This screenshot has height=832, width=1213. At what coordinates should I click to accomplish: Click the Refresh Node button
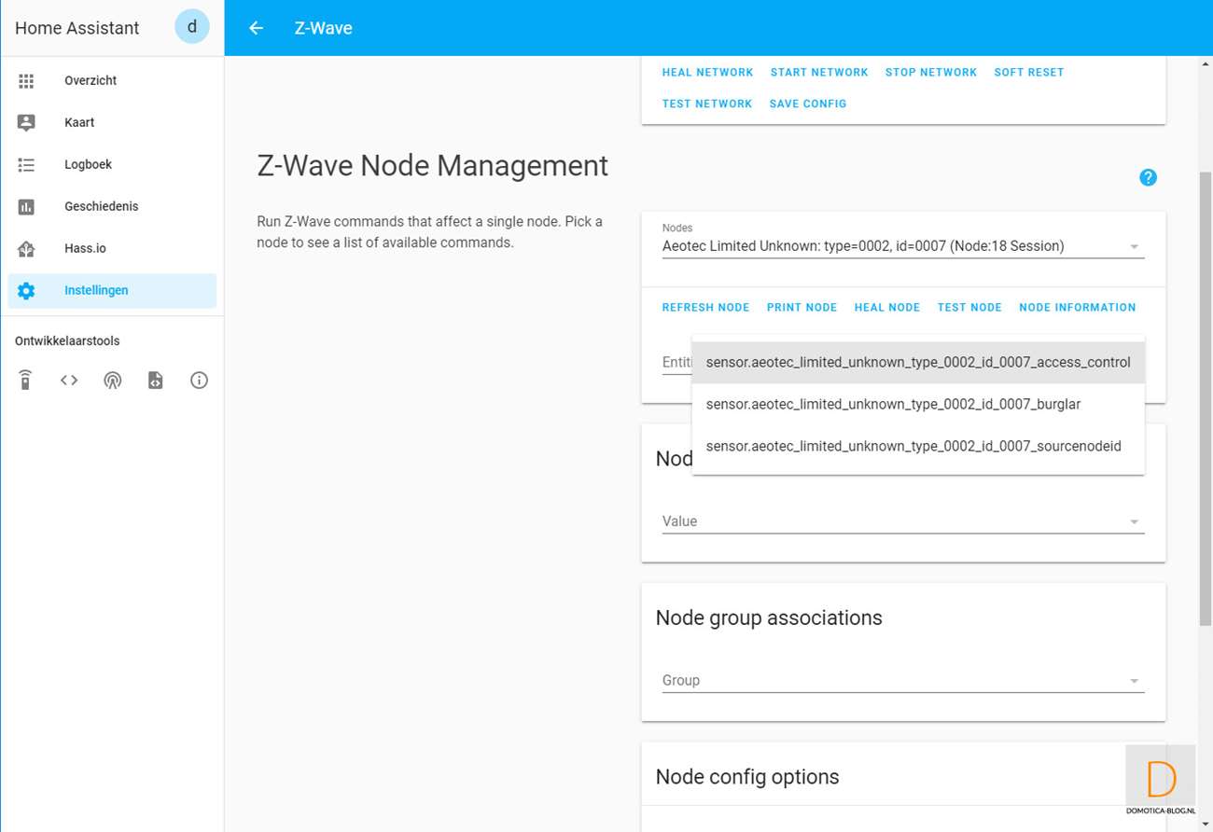click(x=705, y=307)
